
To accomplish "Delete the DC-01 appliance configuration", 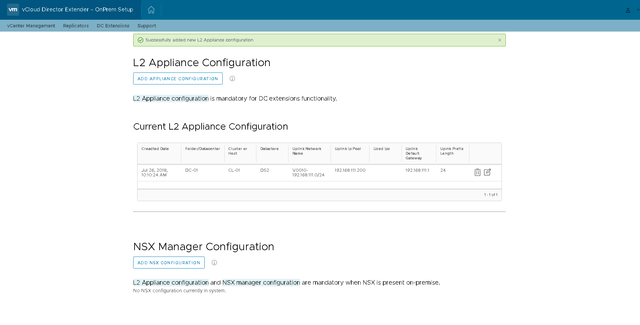I will 477,172.
